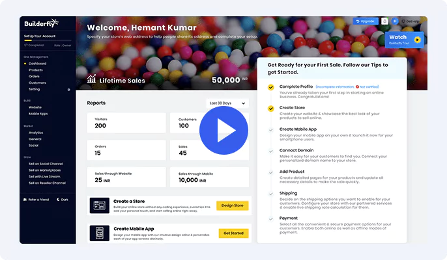Click the large blue play video button
Viewport: 447px width, 260px height.
point(223,131)
